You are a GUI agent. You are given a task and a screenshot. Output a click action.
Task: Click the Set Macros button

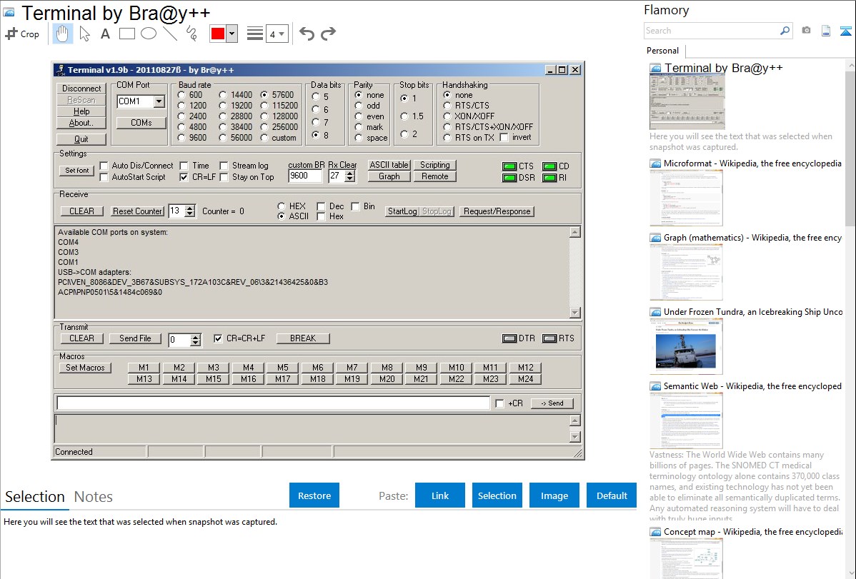click(85, 368)
